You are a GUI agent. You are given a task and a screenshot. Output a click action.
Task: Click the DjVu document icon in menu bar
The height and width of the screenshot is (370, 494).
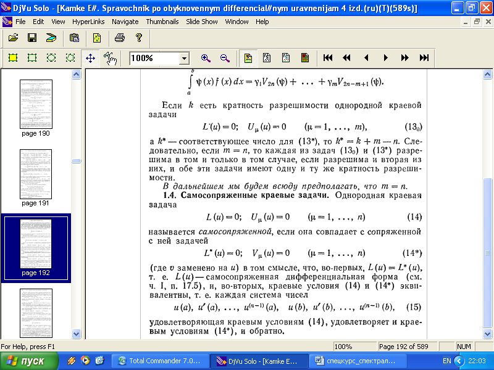pyautogui.click(x=6, y=22)
